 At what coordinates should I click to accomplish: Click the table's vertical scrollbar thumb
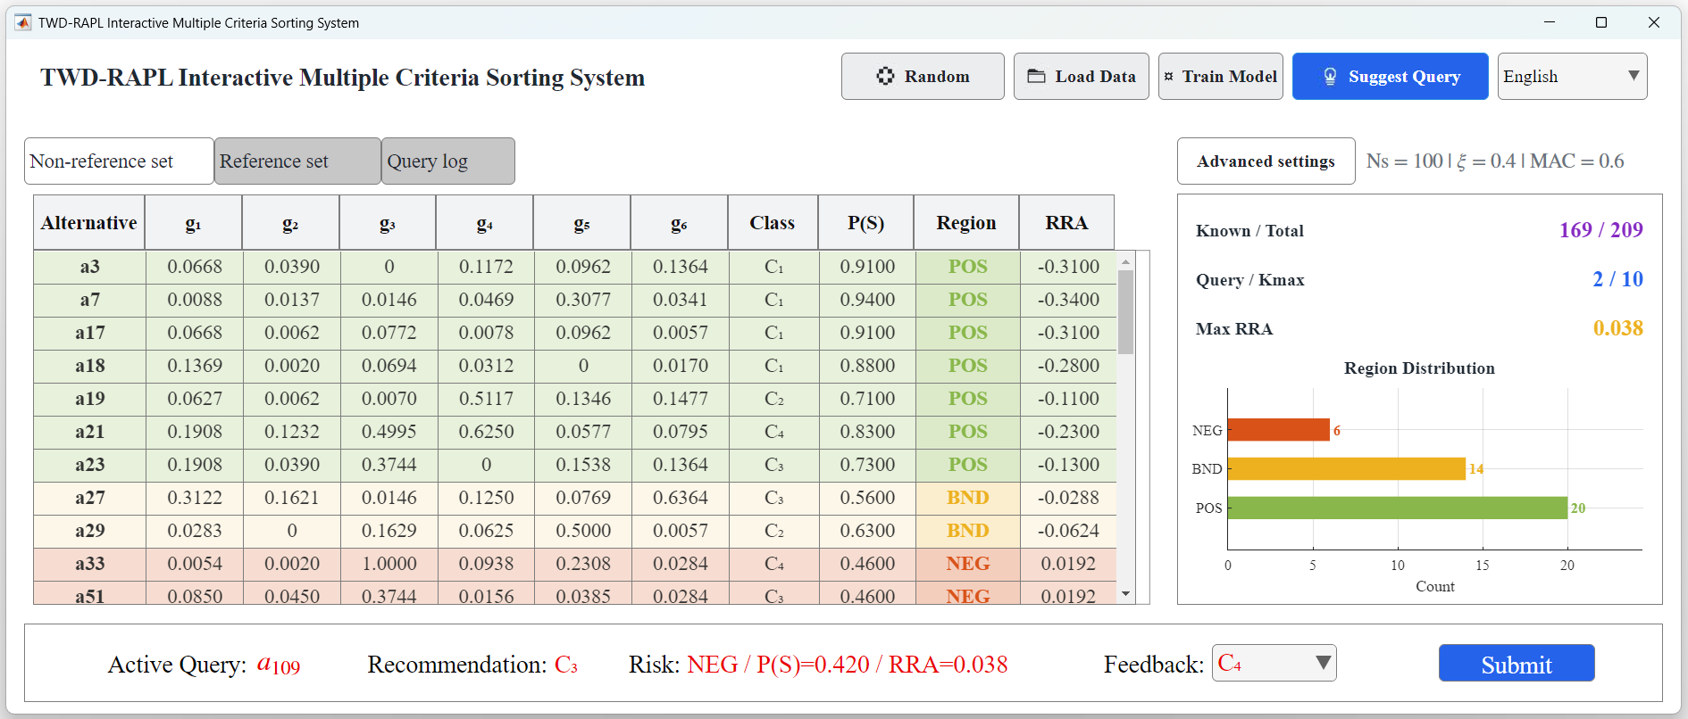click(x=1125, y=312)
